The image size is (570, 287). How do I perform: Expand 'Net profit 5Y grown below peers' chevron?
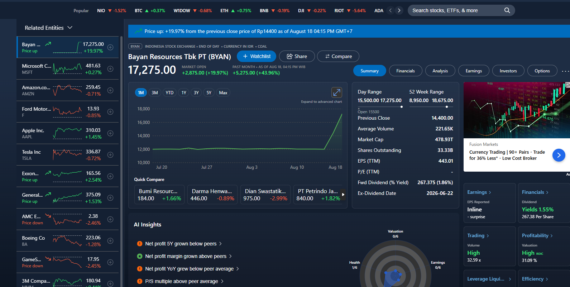(220, 244)
